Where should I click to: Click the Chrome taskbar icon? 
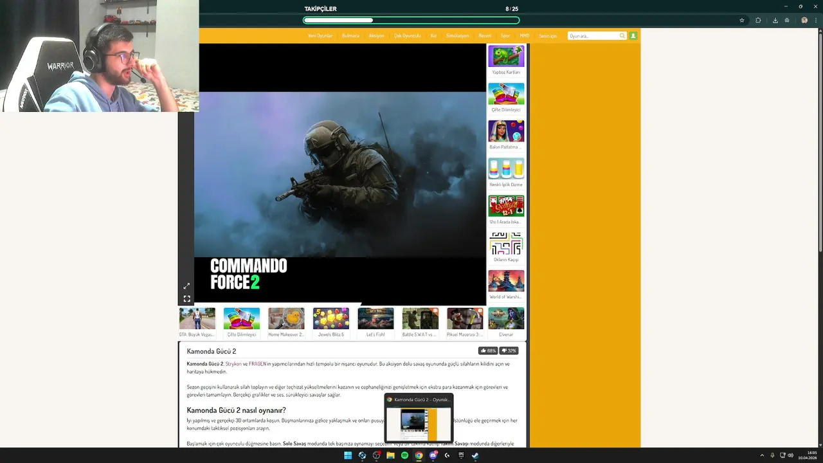pyautogui.click(x=419, y=455)
